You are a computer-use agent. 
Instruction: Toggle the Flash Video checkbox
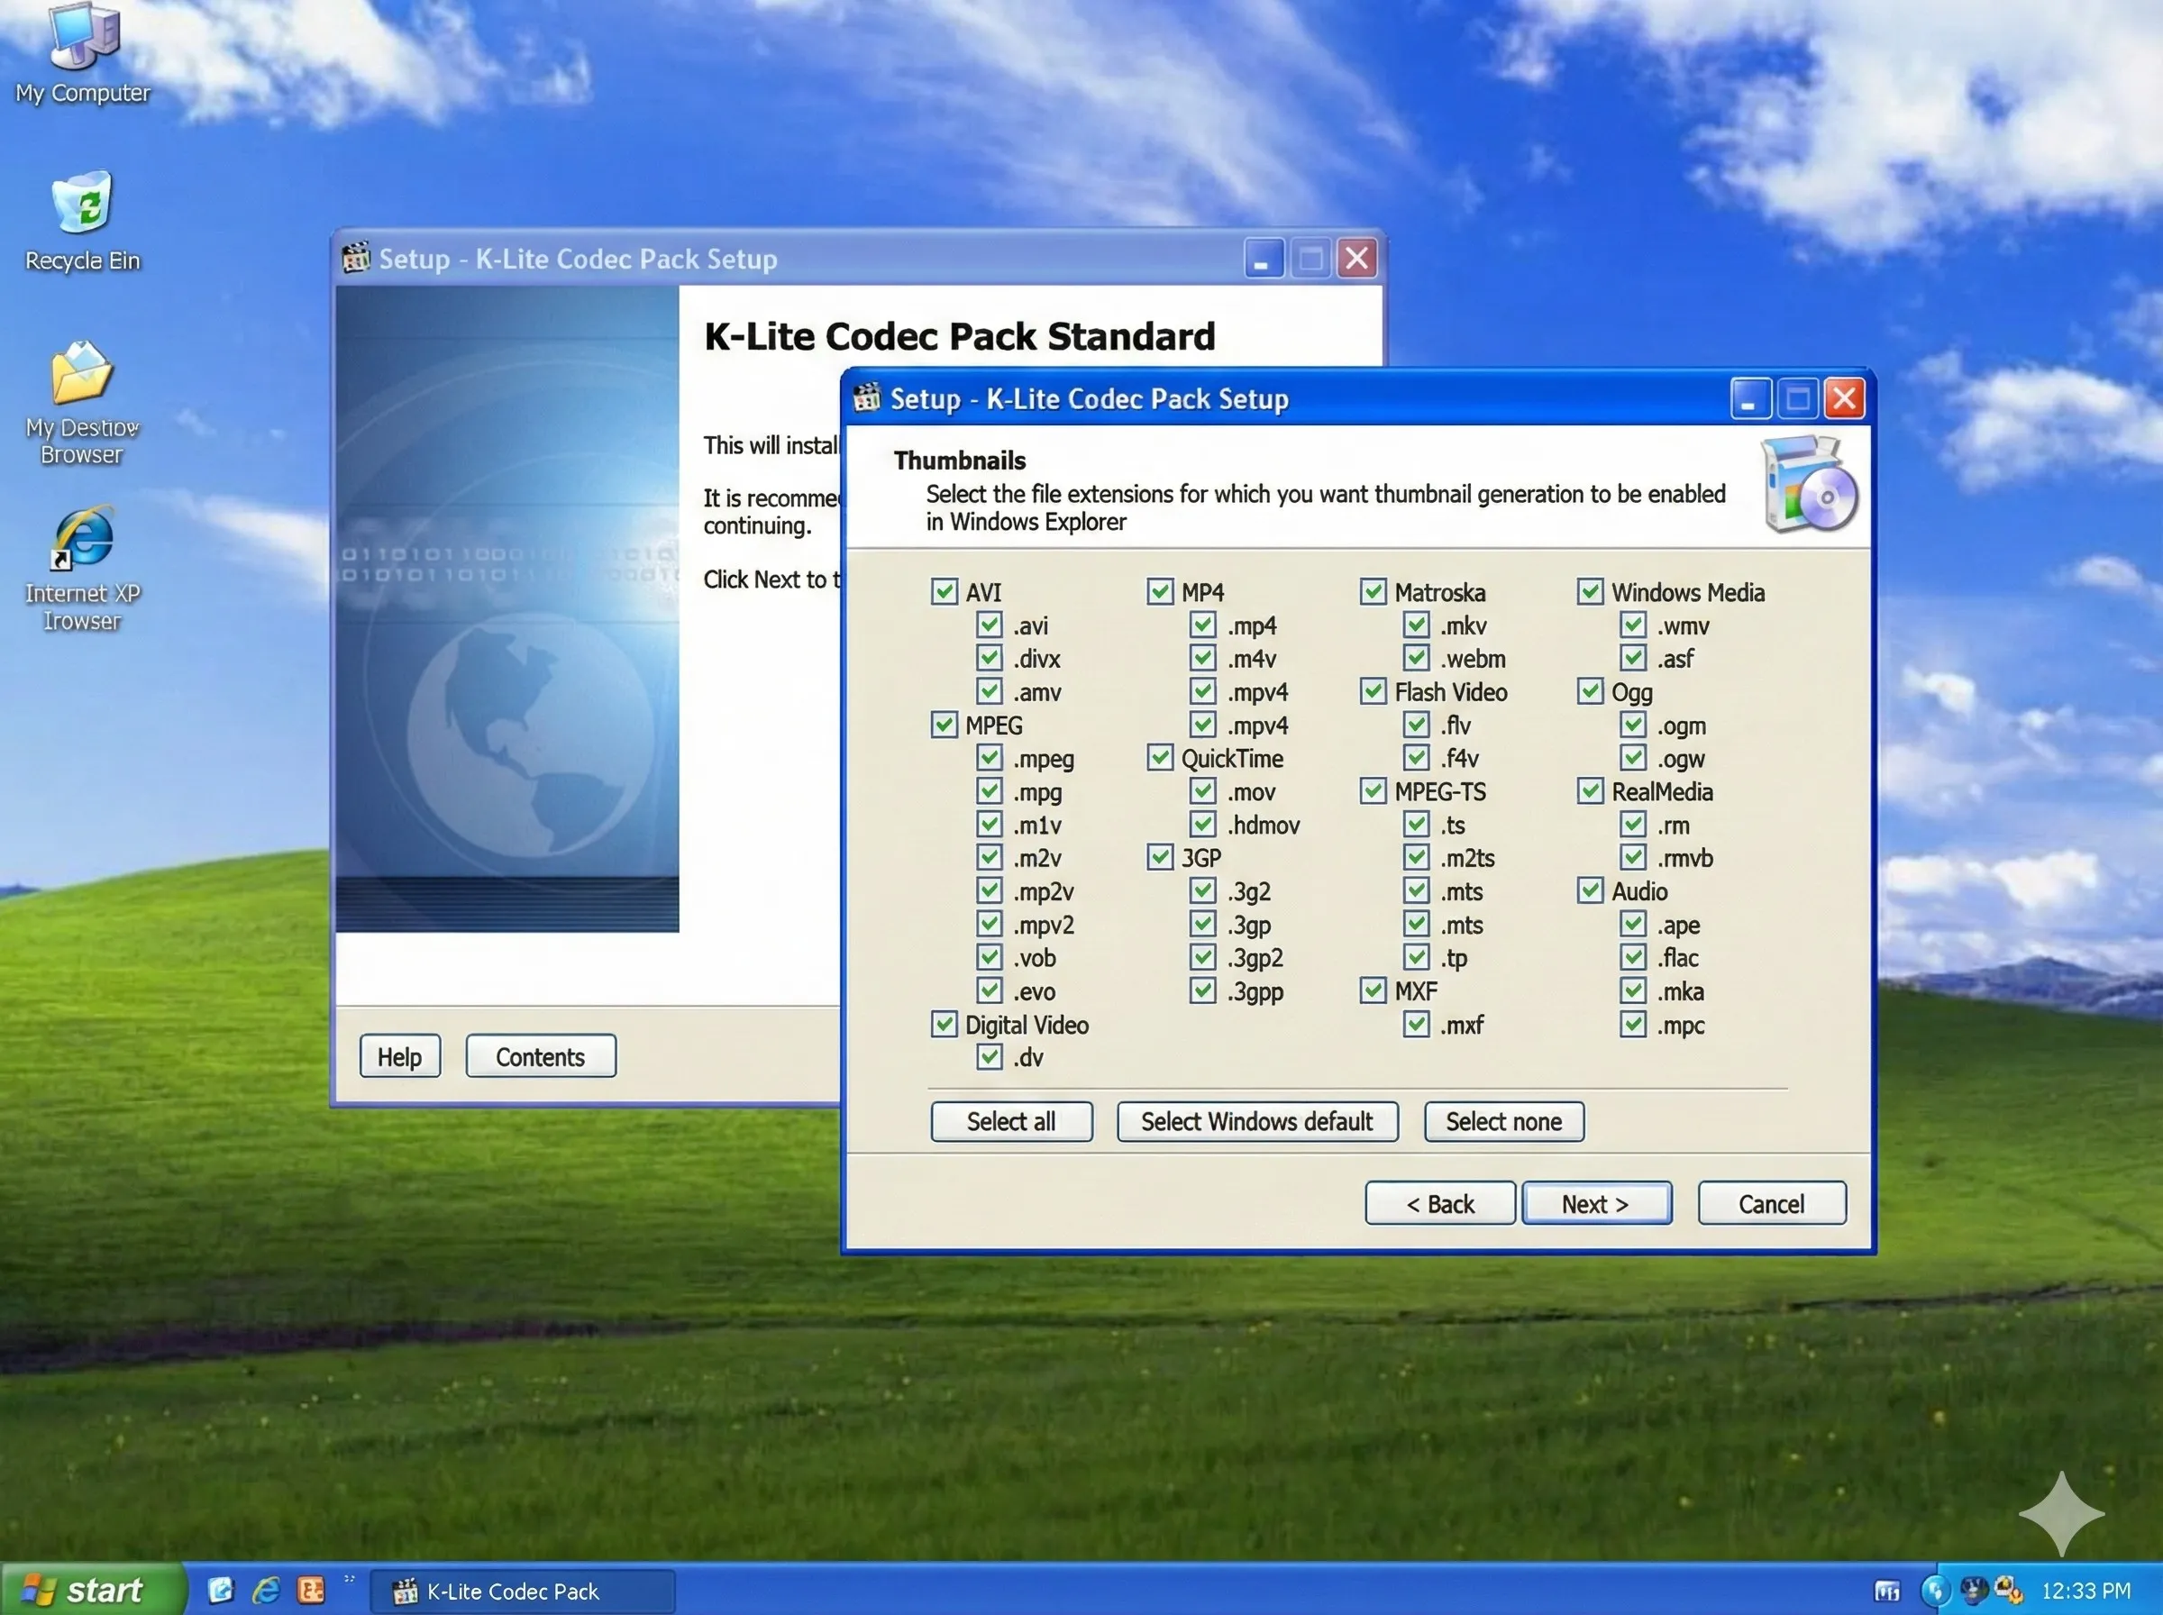click(x=1374, y=691)
